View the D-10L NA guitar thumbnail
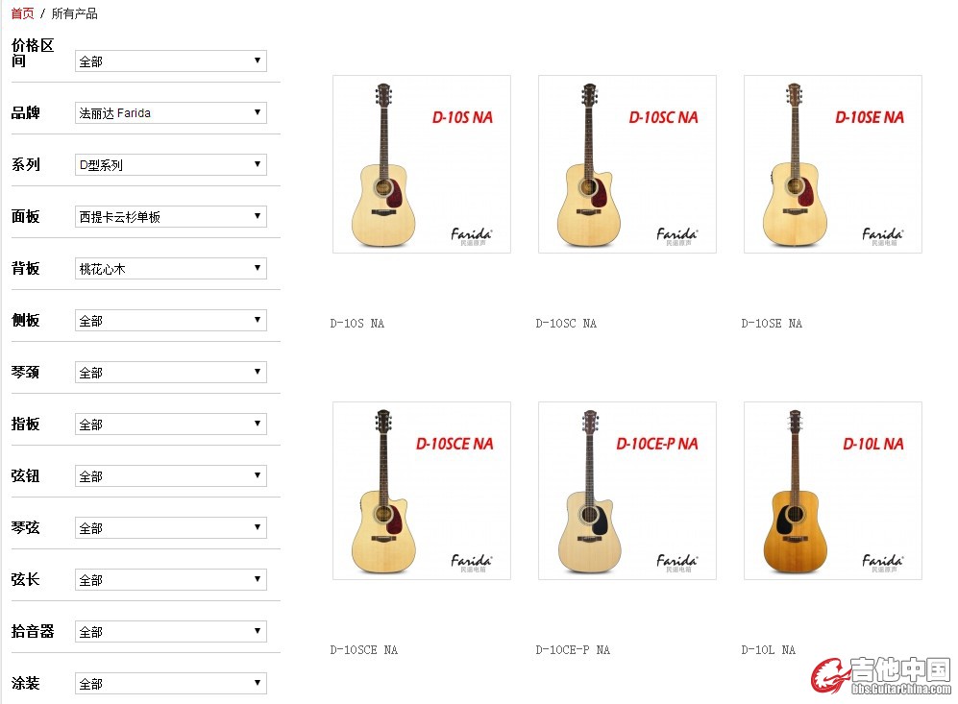This screenshot has height=704, width=958. pyautogui.click(x=832, y=491)
